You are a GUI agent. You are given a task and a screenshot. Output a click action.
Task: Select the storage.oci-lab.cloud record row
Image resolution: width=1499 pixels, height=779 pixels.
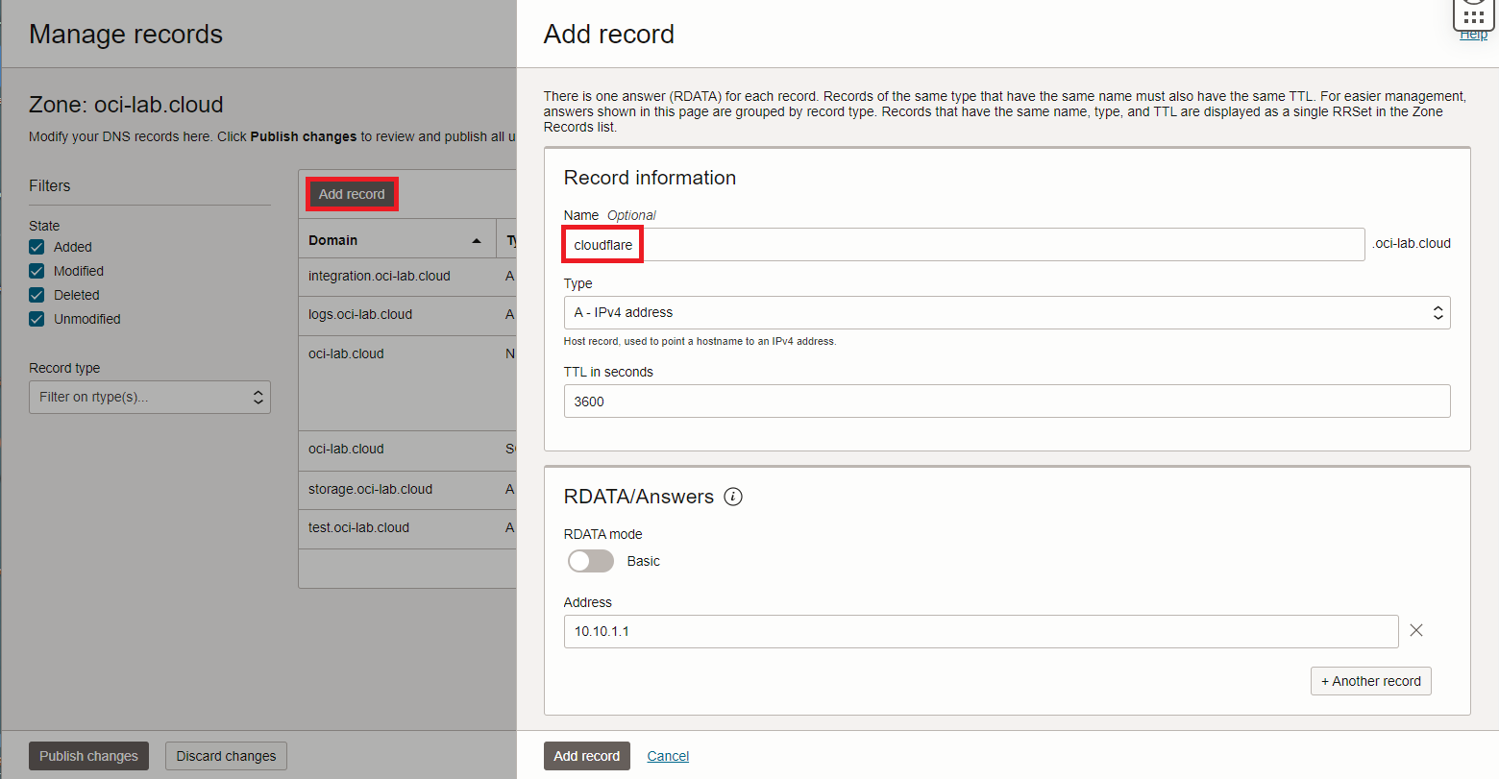tap(370, 489)
